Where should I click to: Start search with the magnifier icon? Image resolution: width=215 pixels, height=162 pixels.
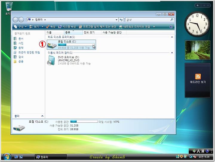pyautogui.click(x=172, y=20)
